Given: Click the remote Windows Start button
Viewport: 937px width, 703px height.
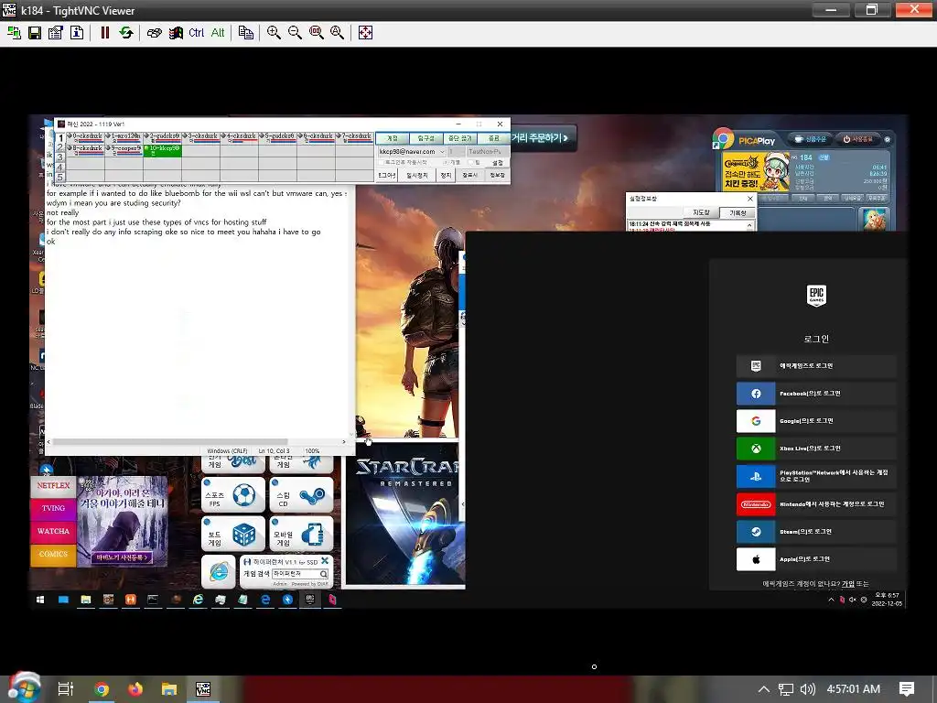Looking at the screenshot, I should point(40,600).
